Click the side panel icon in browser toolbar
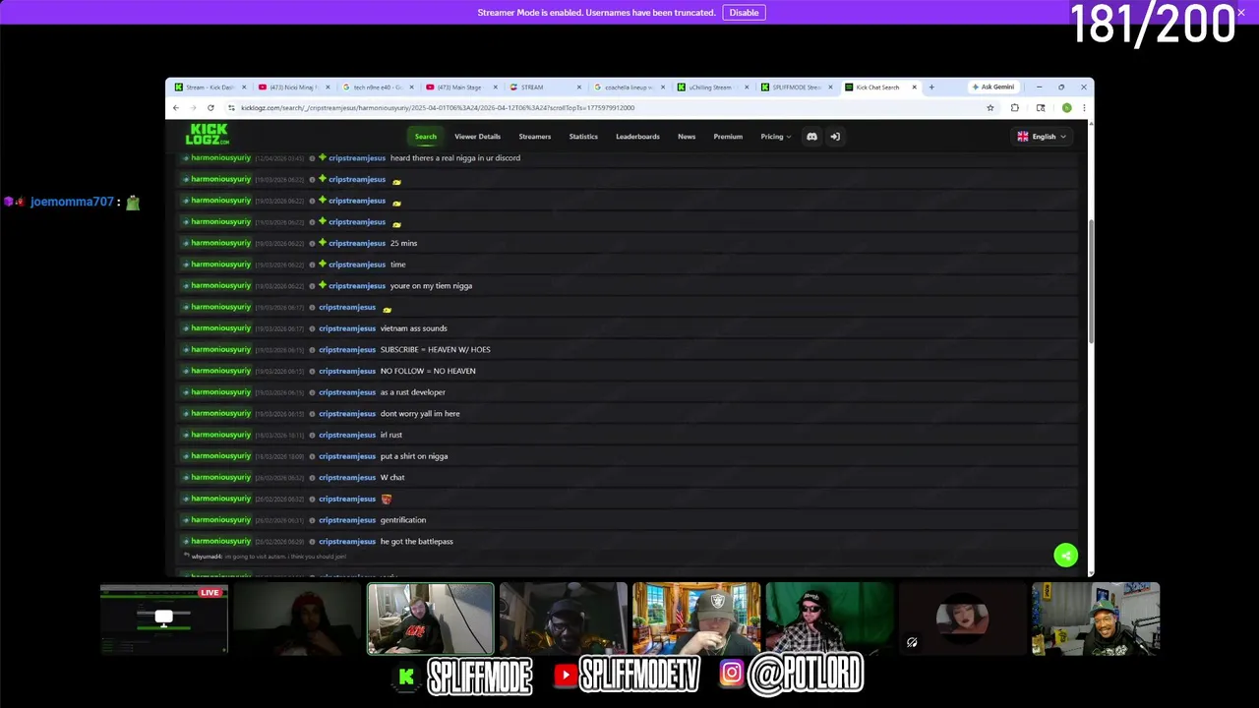Image resolution: width=1259 pixels, height=708 pixels. (x=1041, y=108)
